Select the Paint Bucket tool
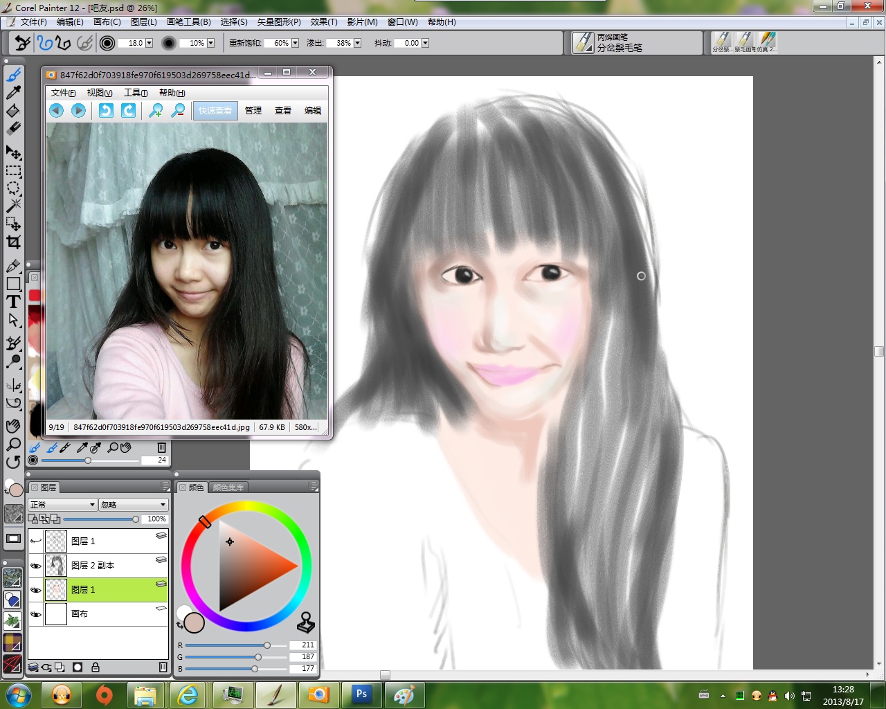The image size is (886, 709). point(13,111)
